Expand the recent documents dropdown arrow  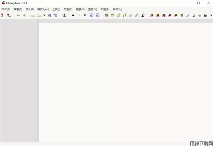click(x=44, y=15)
